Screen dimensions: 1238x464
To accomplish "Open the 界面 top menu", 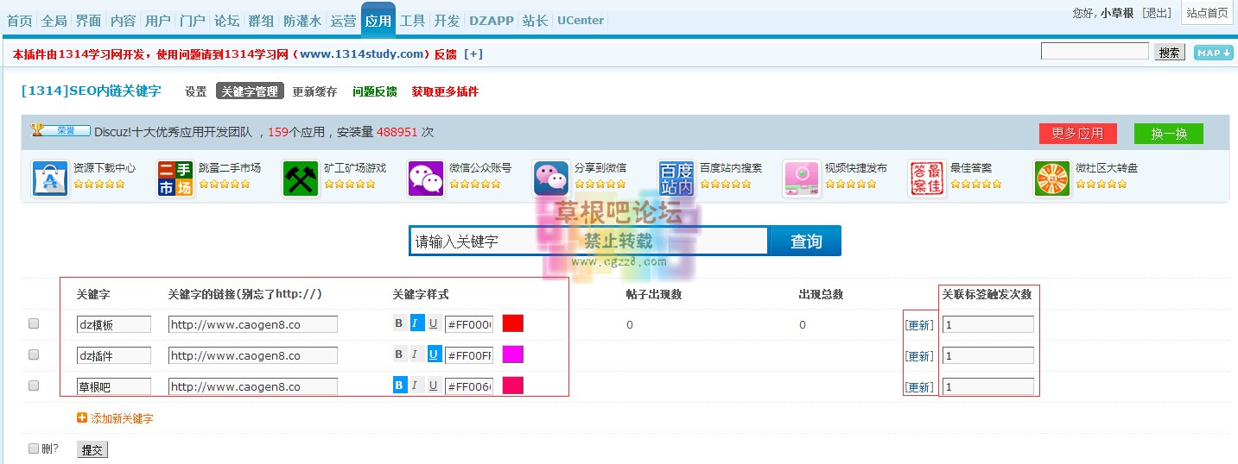I will (88, 21).
